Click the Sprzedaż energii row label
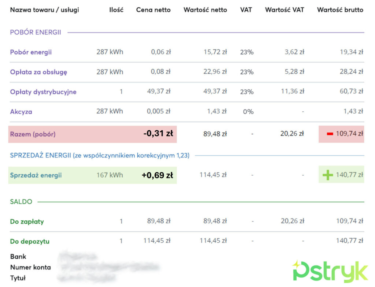 coord(36,175)
